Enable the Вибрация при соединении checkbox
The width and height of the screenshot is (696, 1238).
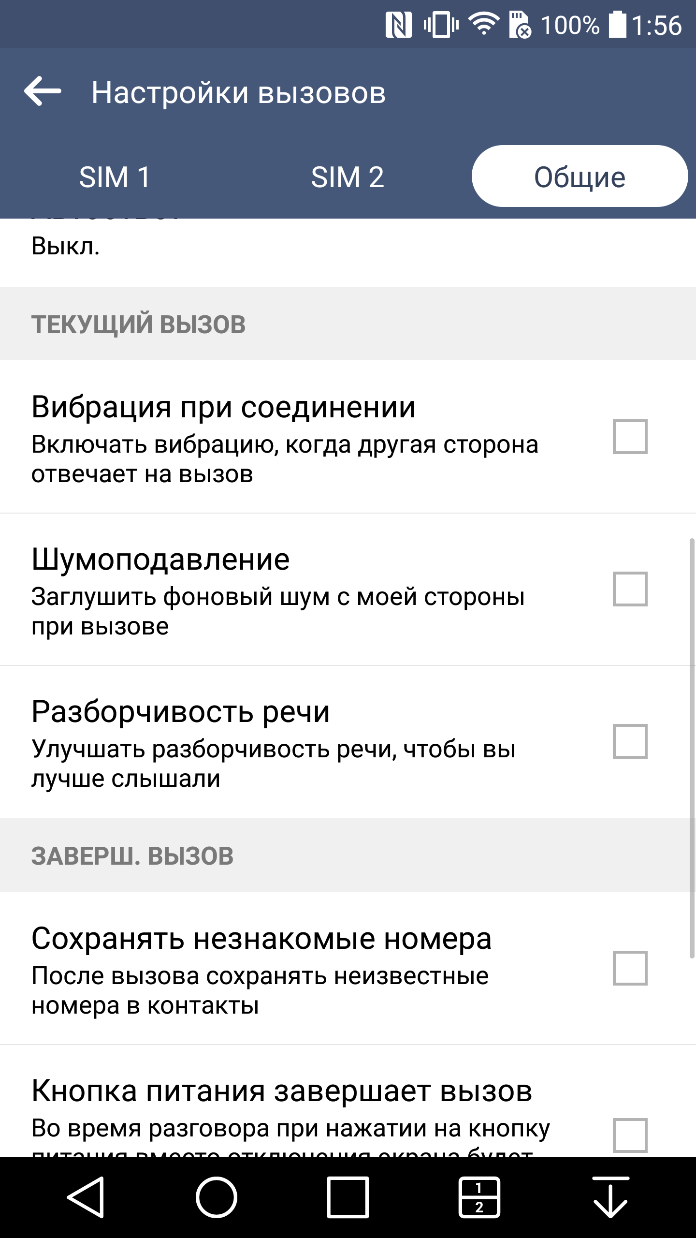pyautogui.click(x=630, y=437)
